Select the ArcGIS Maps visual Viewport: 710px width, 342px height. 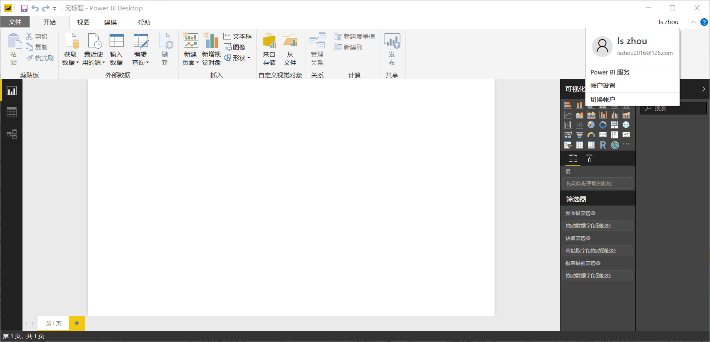(615, 145)
